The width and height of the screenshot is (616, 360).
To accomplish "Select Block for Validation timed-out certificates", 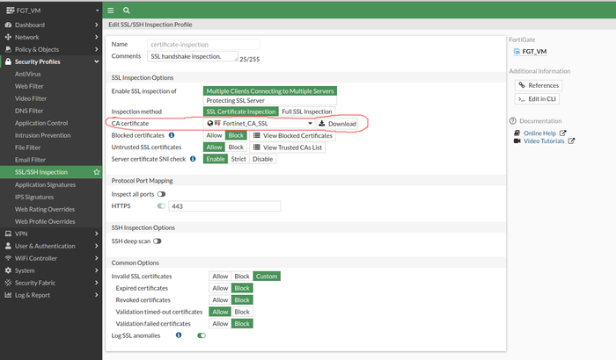I will click(242, 312).
